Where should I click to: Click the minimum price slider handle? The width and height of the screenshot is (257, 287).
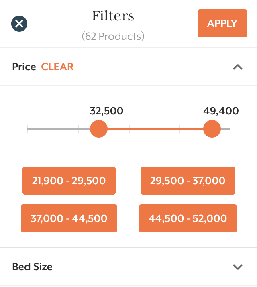(99, 129)
